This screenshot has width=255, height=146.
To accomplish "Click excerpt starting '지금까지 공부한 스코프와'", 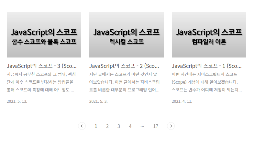I will coord(41,82).
